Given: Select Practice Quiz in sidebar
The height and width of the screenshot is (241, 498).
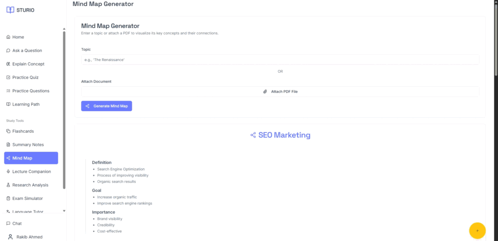Looking at the screenshot, I should (31, 77).
